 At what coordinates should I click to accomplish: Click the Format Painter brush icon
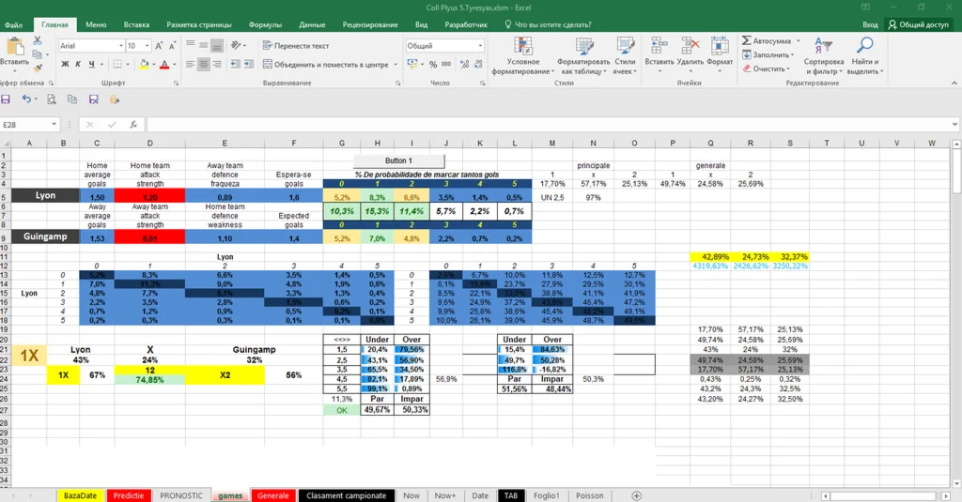[x=38, y=68]
